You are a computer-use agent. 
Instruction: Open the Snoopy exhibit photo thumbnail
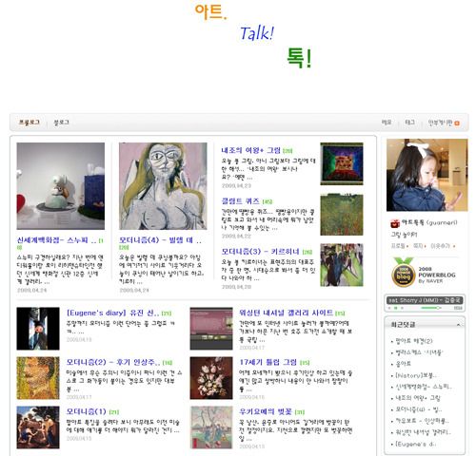coord(61,186)
